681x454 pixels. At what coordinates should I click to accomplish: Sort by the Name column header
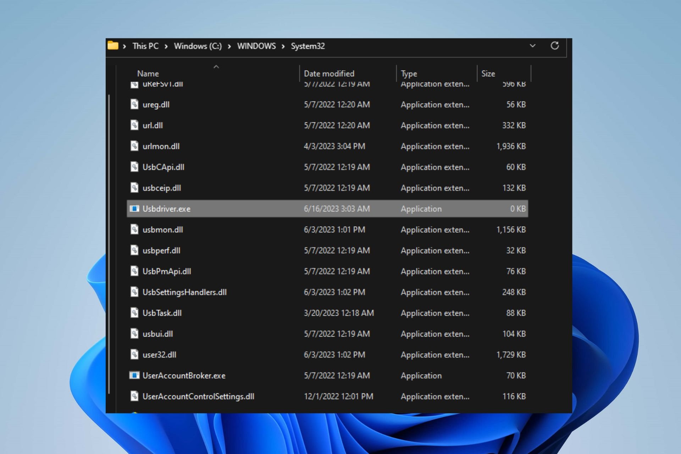(148, 73)
